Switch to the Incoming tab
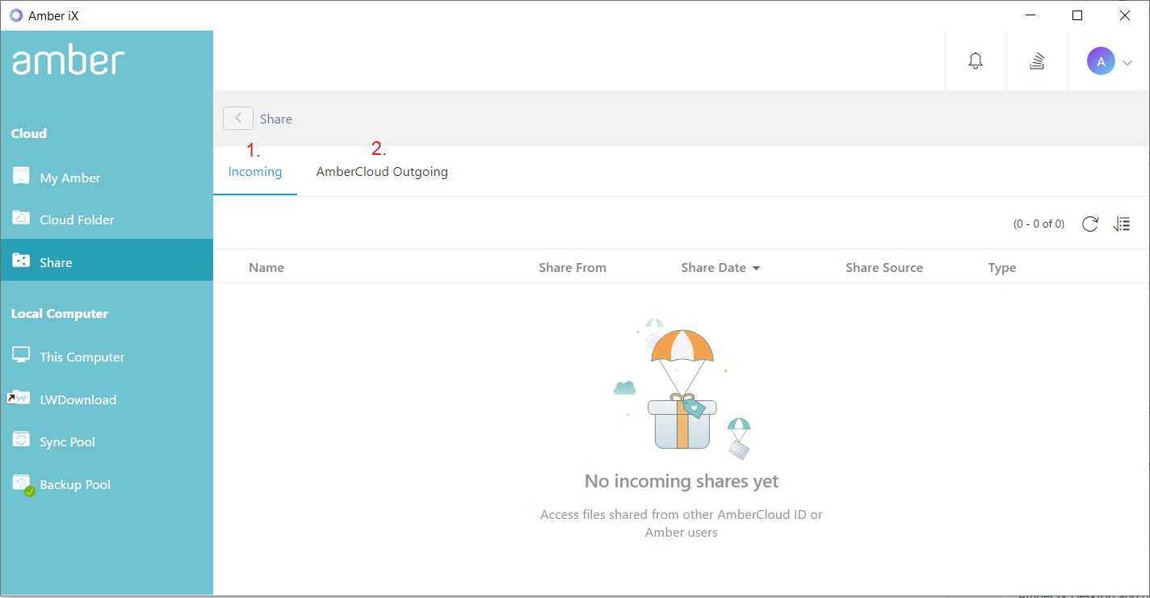 [x=255, y=171]
